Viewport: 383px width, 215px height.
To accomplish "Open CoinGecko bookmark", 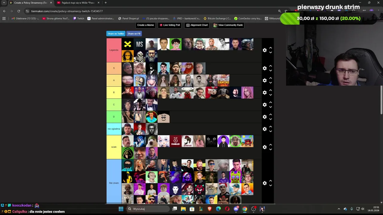I will click(248, 19).
